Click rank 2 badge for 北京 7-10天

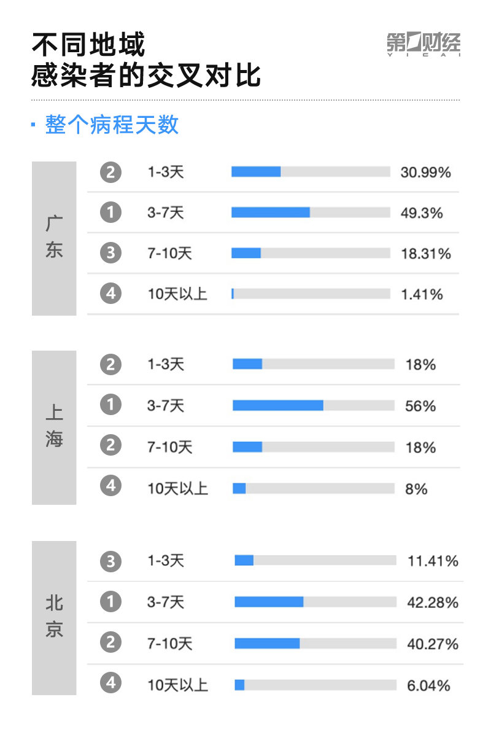[110, 643]
